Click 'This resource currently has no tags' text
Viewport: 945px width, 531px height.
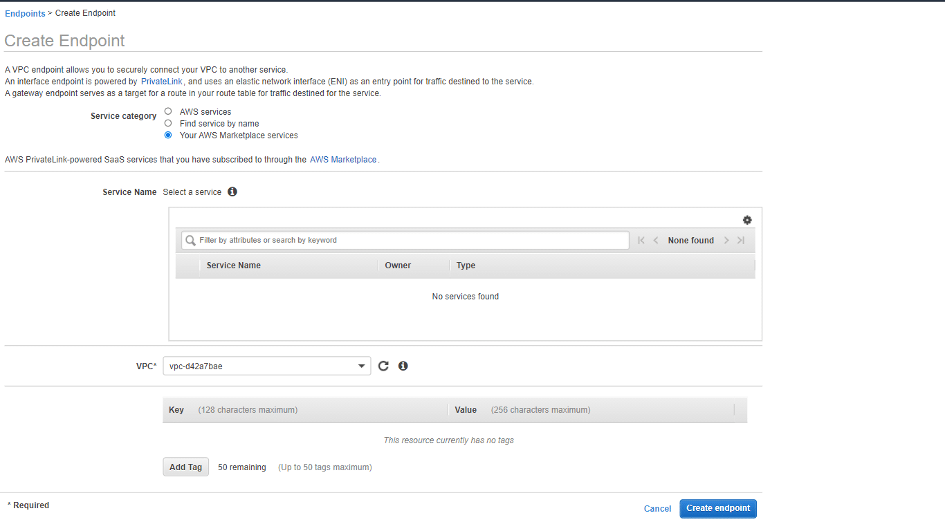tap(449, 440)
